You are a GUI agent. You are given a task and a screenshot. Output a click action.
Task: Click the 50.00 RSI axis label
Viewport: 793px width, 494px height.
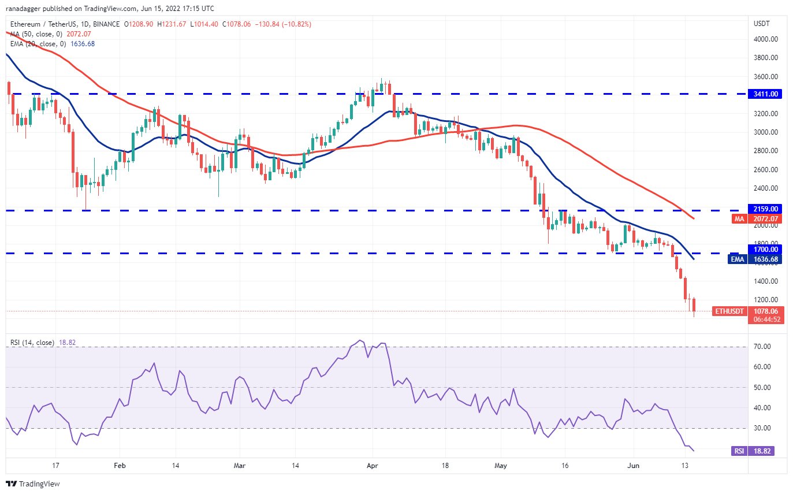click(762, 387)
